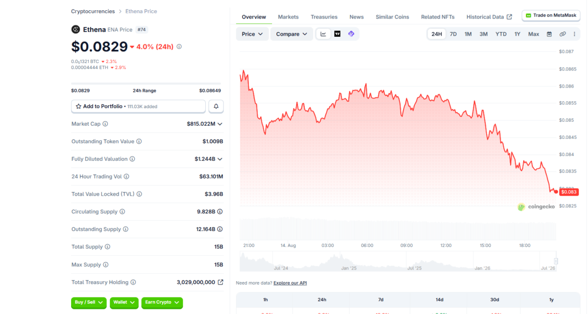Open the Compare dropdown
The image size is (588, 314).
point(292,34)
